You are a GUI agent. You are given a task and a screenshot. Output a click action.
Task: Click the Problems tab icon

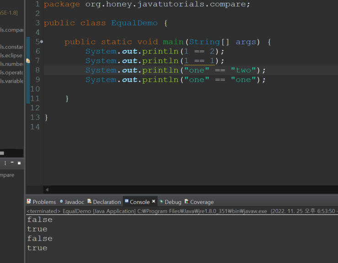(29, 202)
